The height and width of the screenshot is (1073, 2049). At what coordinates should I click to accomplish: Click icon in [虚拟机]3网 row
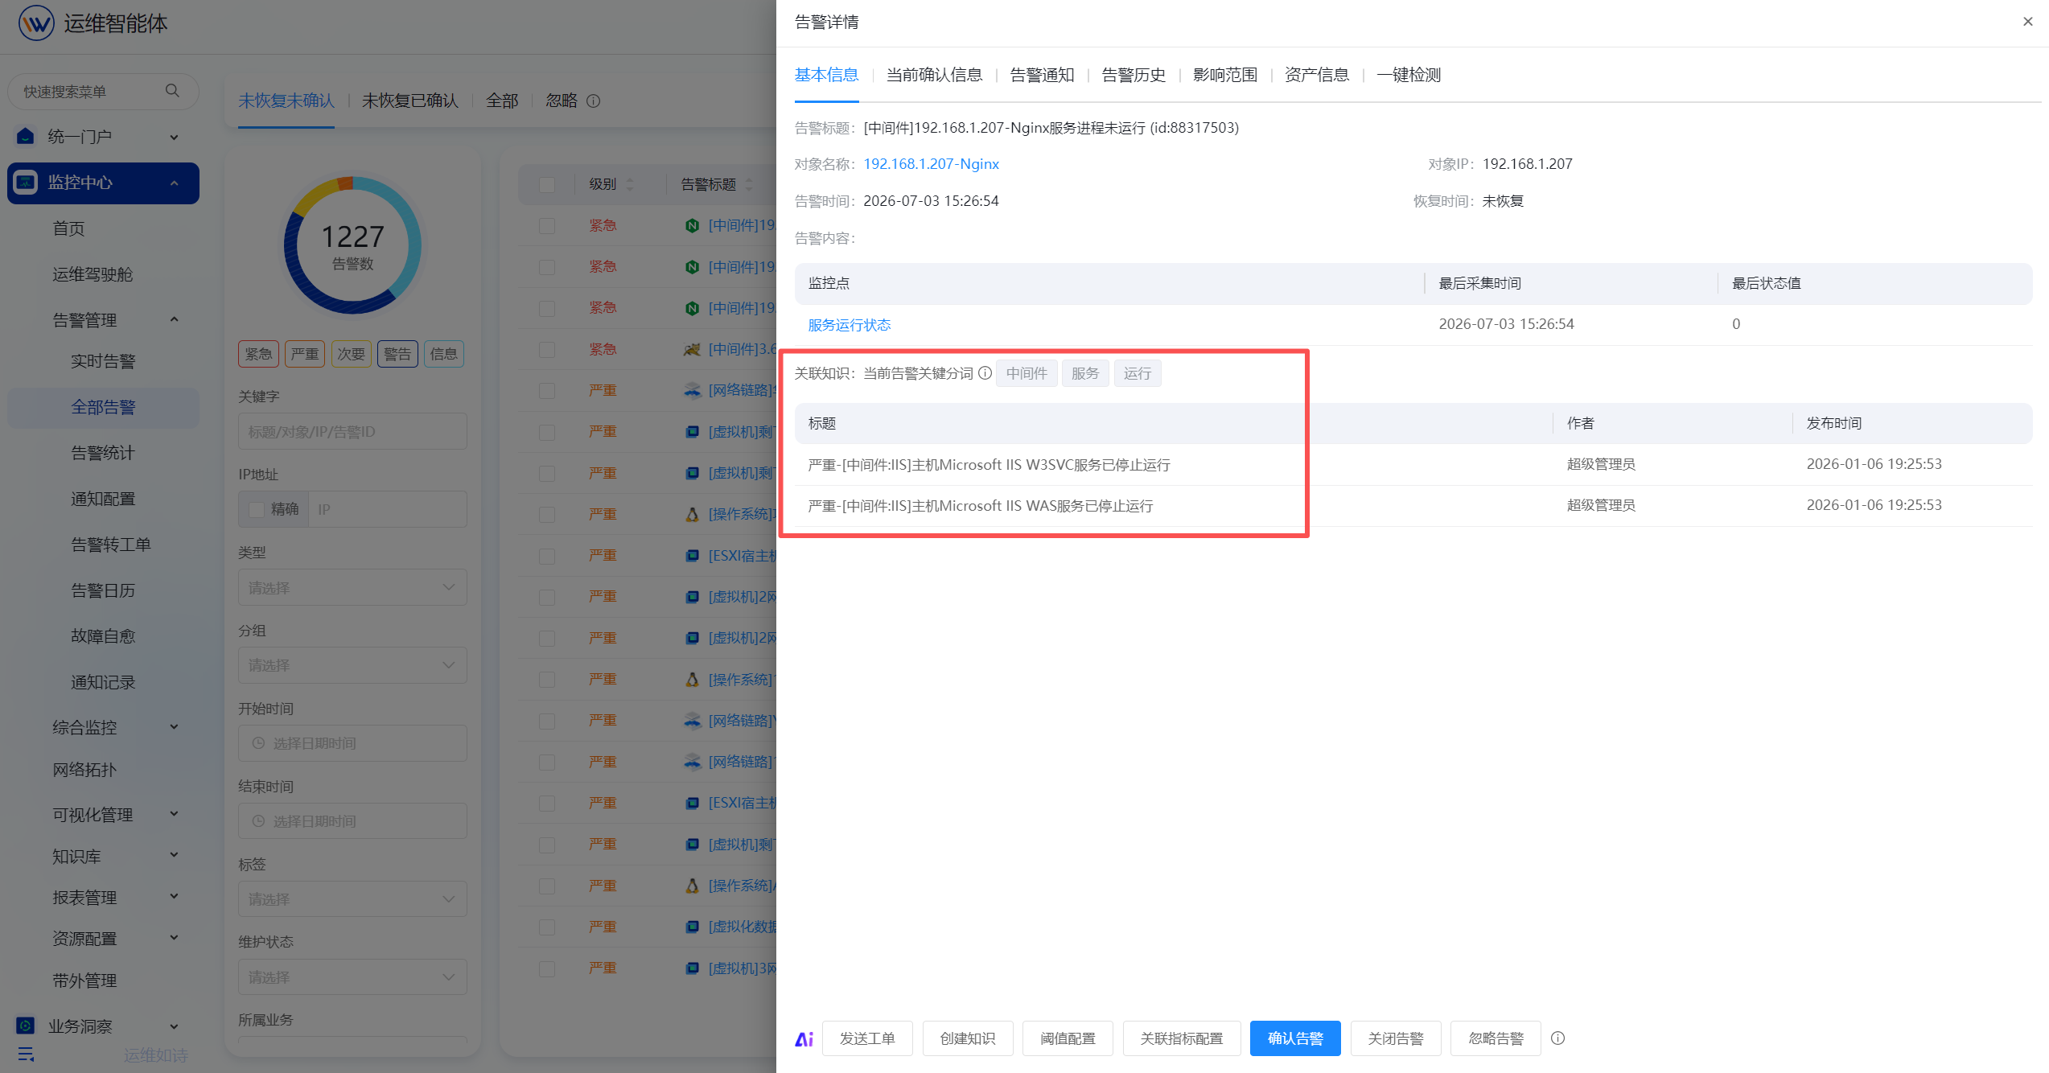point(692,968)
